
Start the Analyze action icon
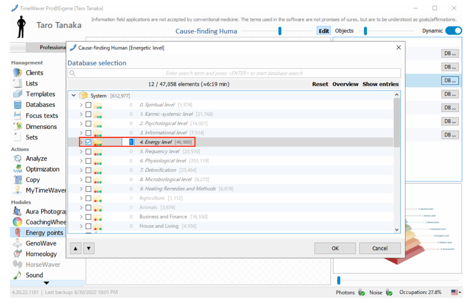17,158
